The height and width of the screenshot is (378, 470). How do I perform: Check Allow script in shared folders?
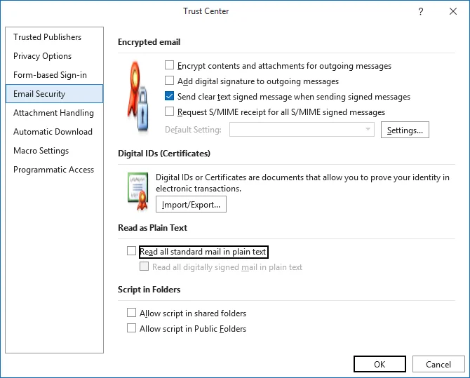point(131,313)
